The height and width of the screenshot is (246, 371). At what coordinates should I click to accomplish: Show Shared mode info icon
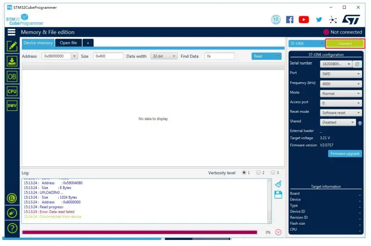click(360, 123)
